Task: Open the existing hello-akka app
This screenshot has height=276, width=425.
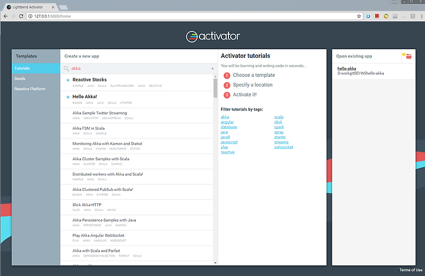Action: 346,69
